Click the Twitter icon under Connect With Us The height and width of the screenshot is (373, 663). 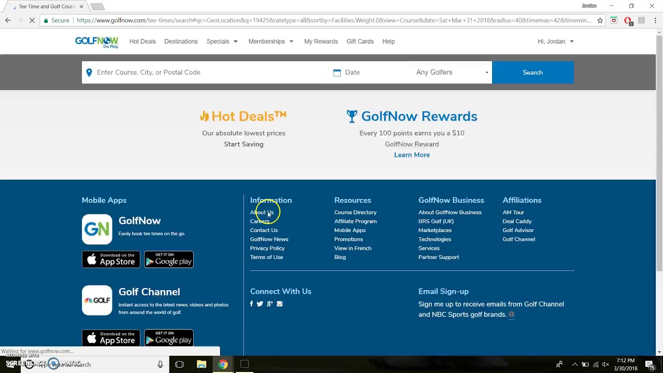tap(260, 304)
